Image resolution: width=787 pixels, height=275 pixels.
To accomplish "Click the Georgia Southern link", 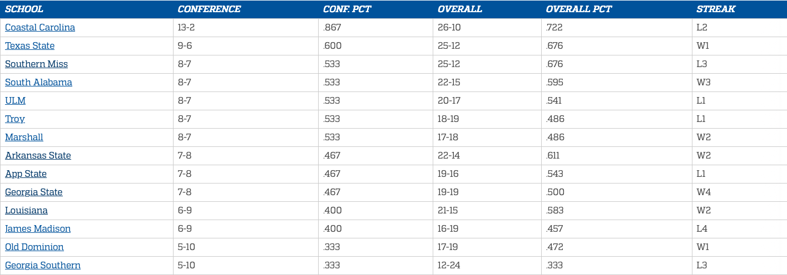I will pos(43,266).
